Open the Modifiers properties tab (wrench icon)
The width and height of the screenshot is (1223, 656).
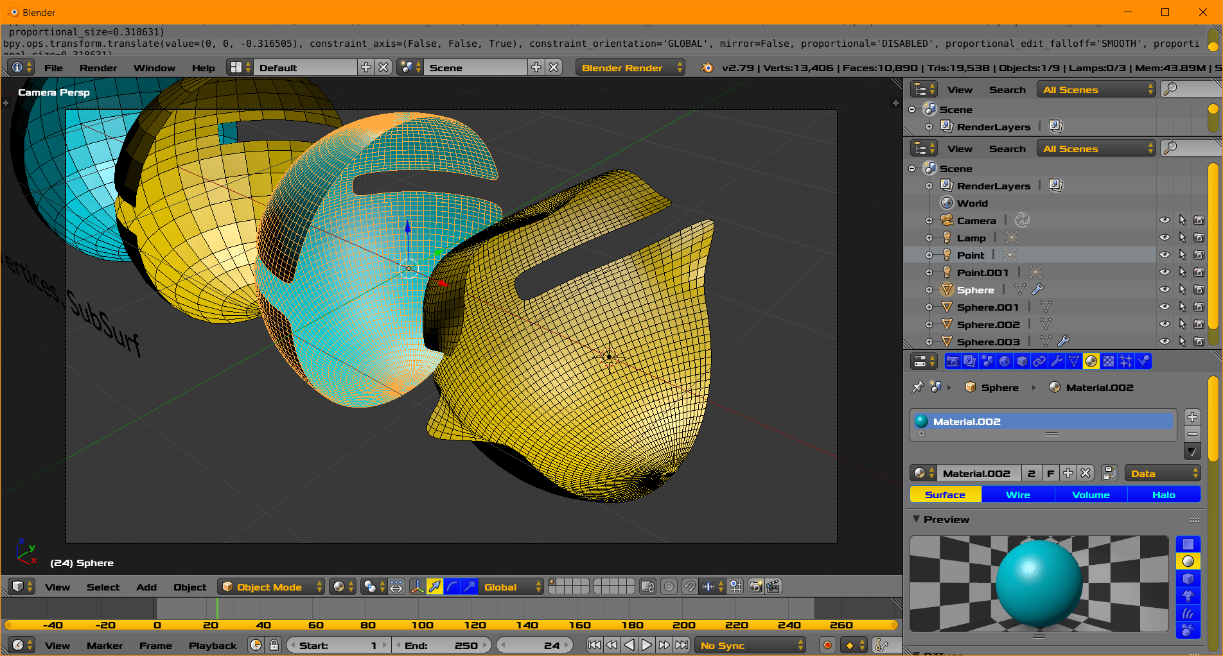click(x=1056, y=361)
